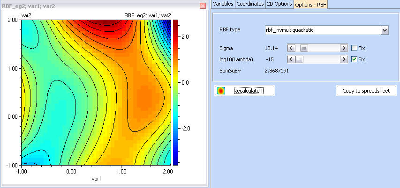Click the rbf_invmultiquadratic combo box field
Screen dimensions: 400x188
click(x=323, y=30)
